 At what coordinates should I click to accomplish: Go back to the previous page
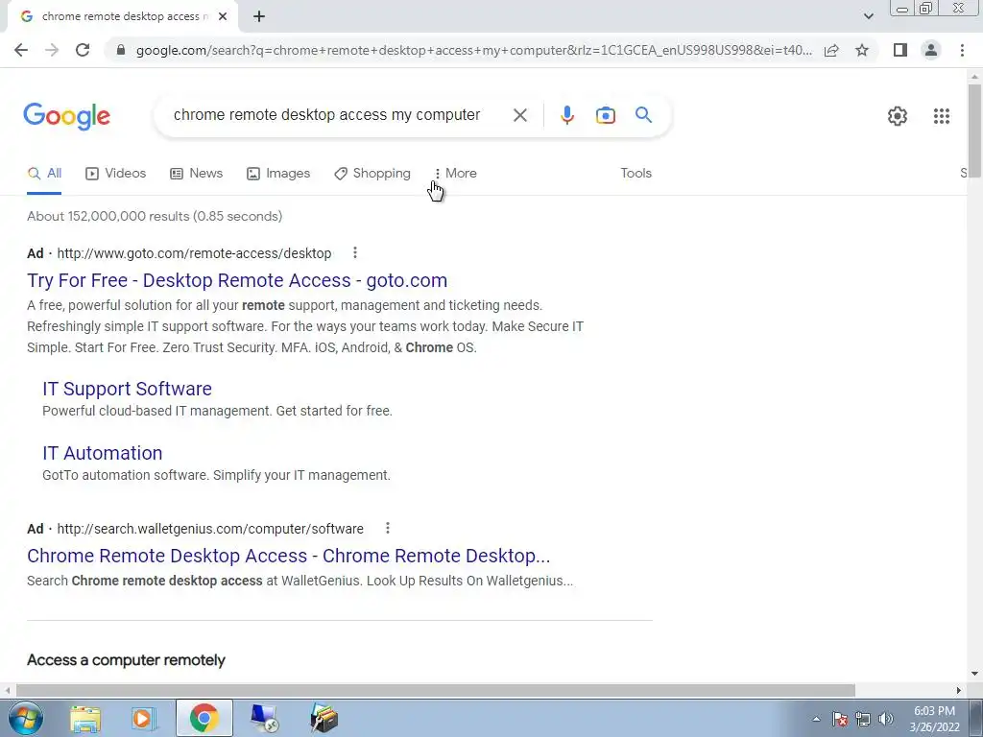(21, 50)
